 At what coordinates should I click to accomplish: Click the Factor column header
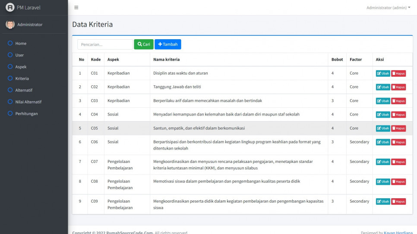(356, 59)
